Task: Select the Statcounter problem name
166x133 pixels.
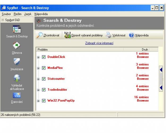Action: (x=56, y=79)
